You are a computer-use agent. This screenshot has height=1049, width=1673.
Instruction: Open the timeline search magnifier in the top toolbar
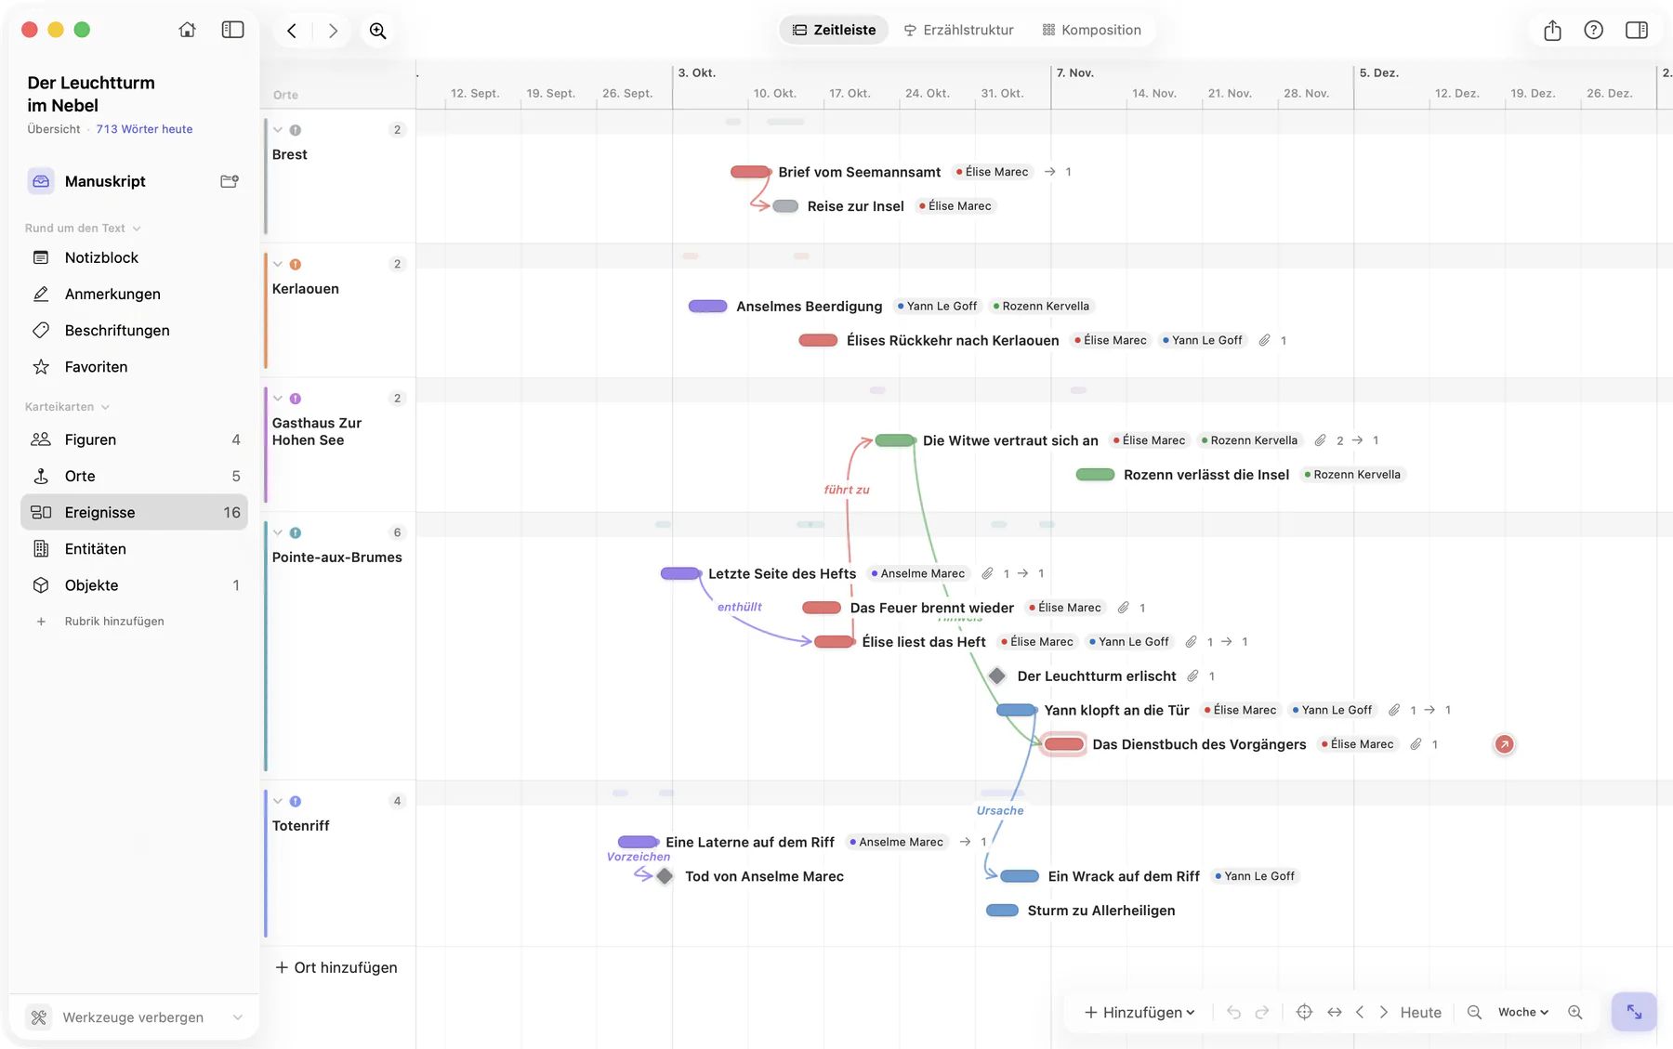point(378,31)
